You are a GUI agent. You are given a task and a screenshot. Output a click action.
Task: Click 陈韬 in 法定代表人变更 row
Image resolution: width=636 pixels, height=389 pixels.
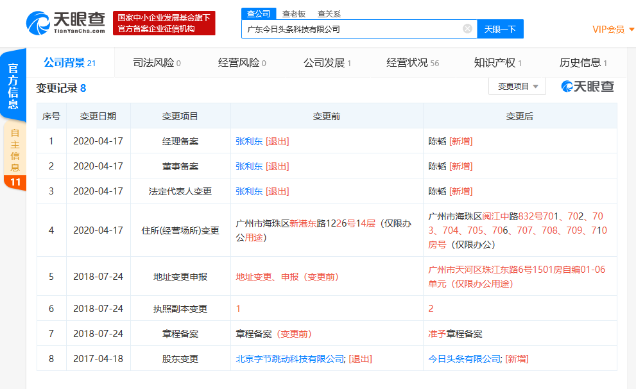pyautogui.click(x=437, y=191)
